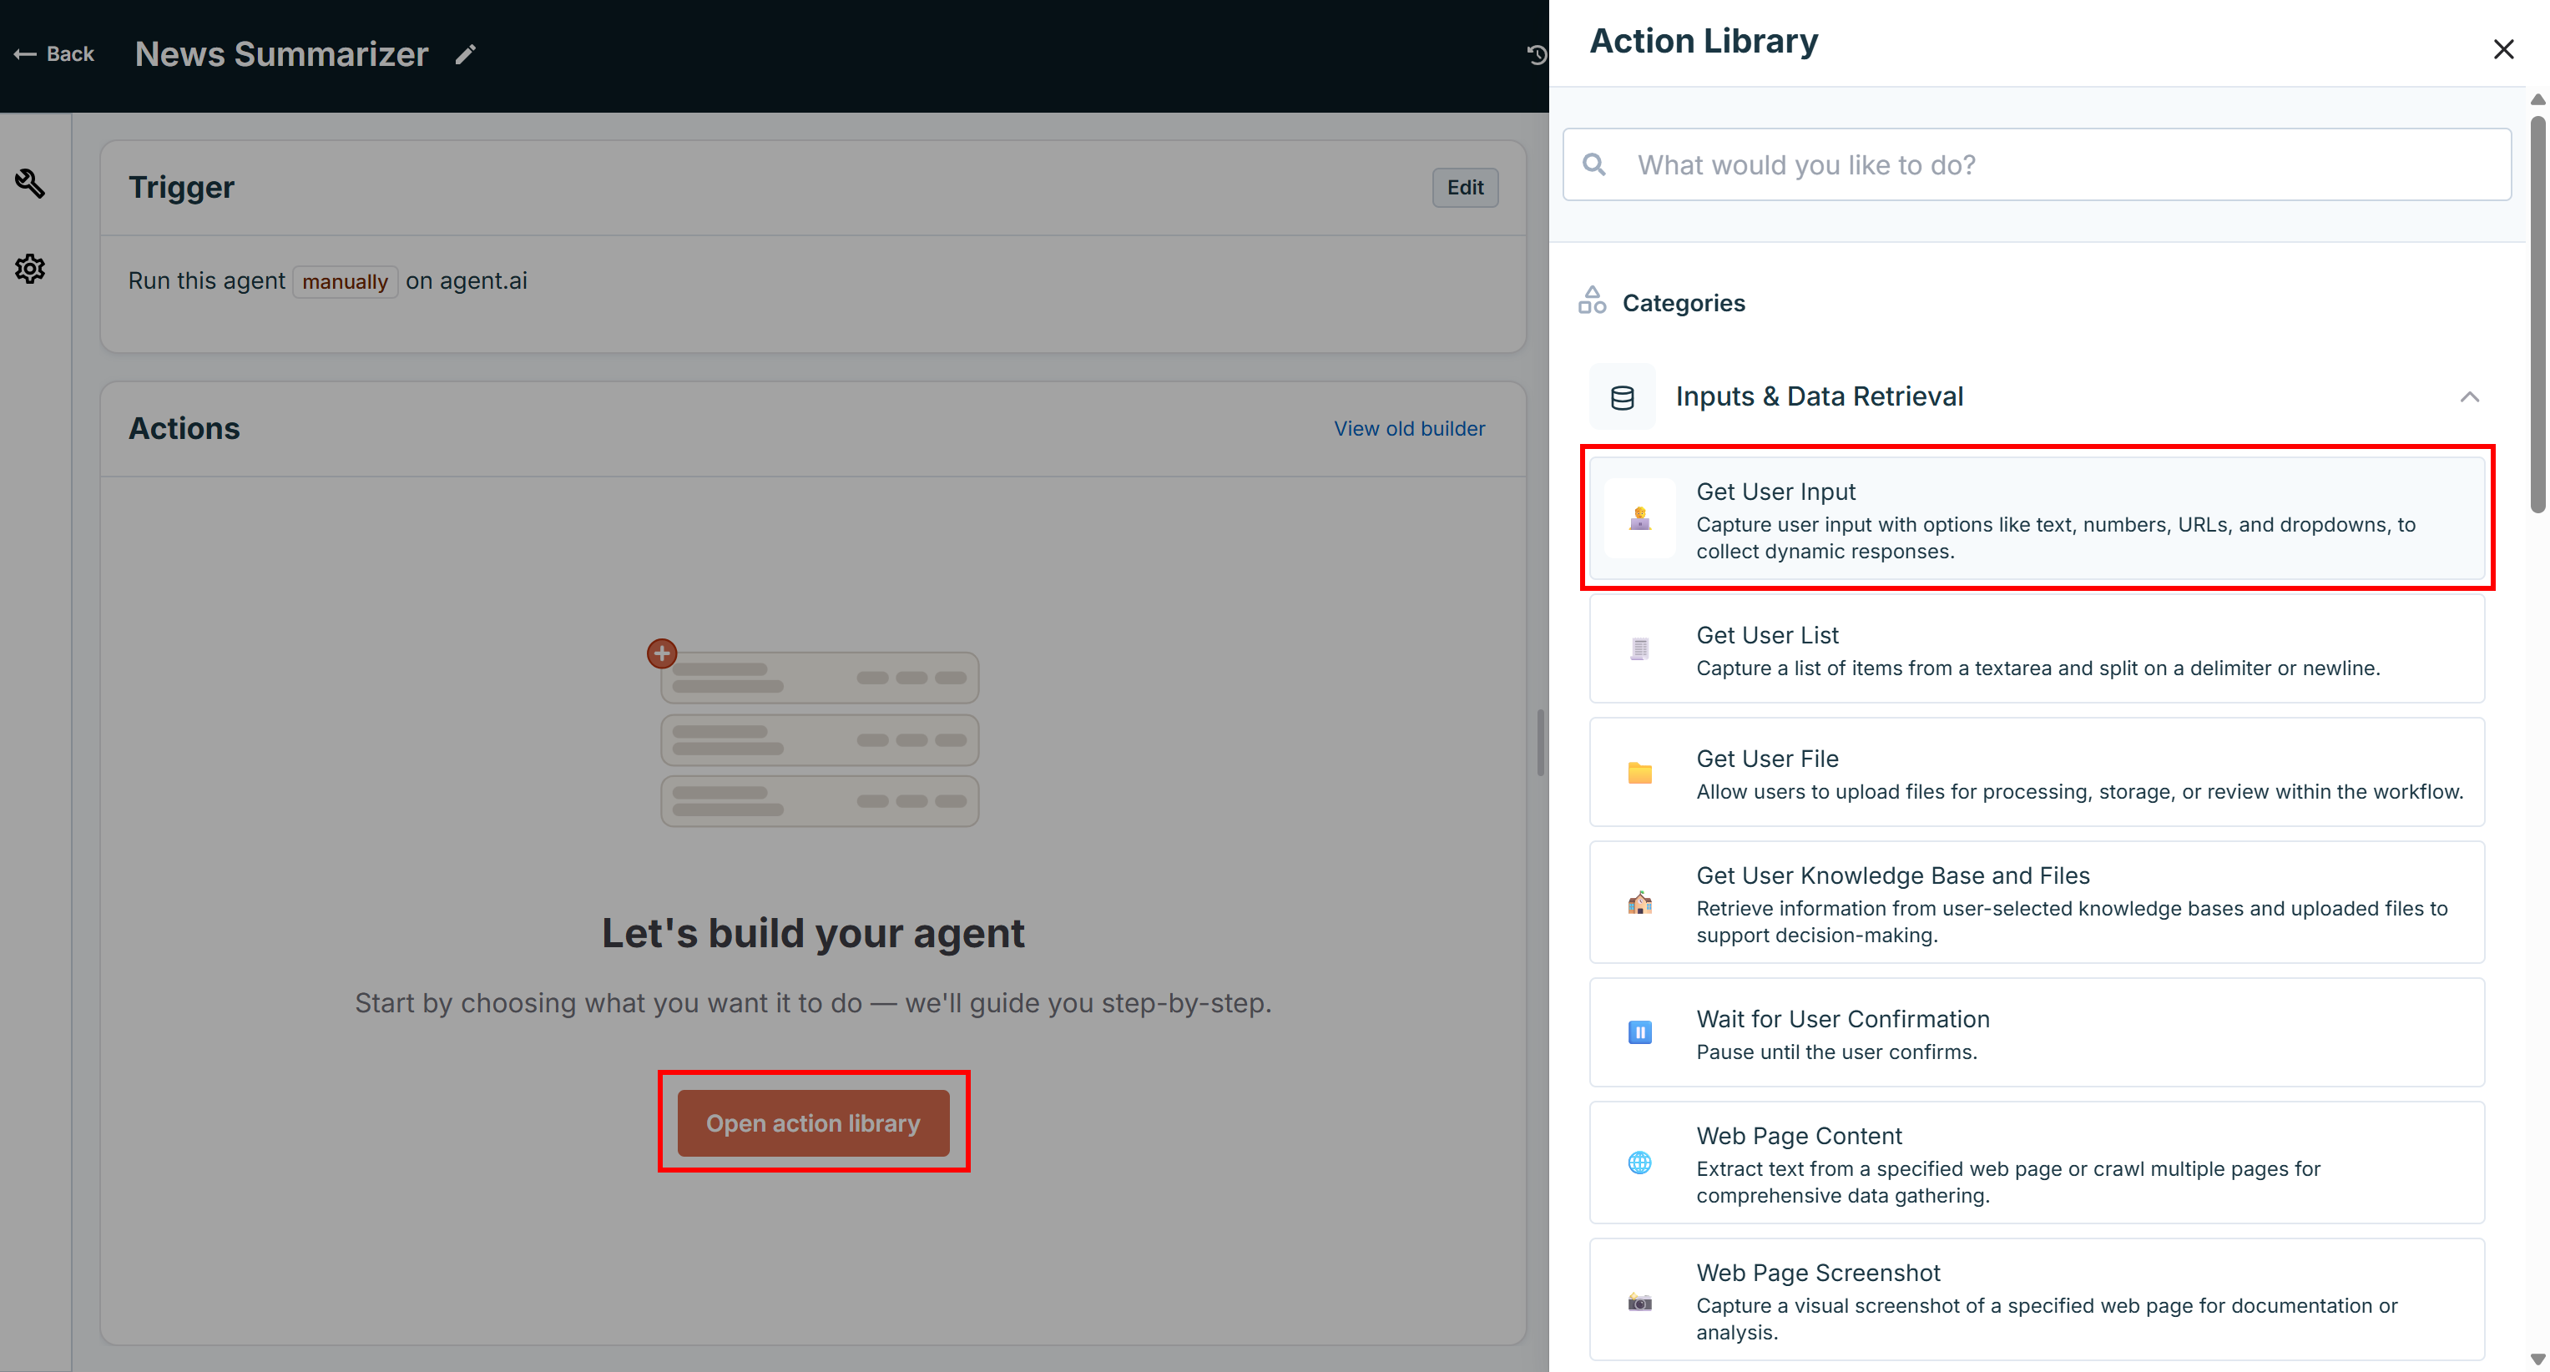The height and width of the screenshot is (1372, 2550).
Task: Close the Action Library panel
Action: (2503, 48)
